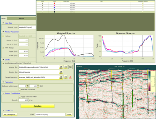Select the TWT Range radio button
The height and width of the screenshot is (119, 156).
click(x=3, y=48)
